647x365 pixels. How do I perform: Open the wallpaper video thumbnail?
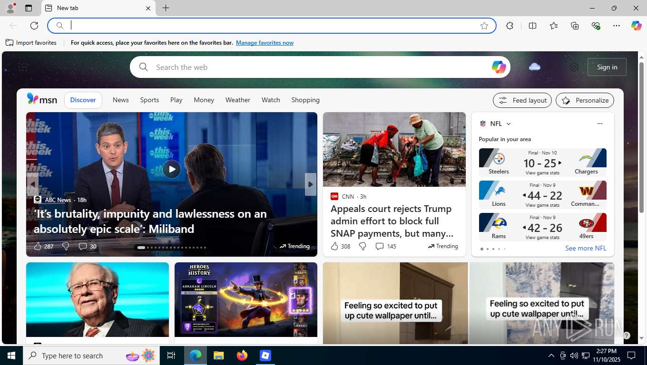pos(469,303)
